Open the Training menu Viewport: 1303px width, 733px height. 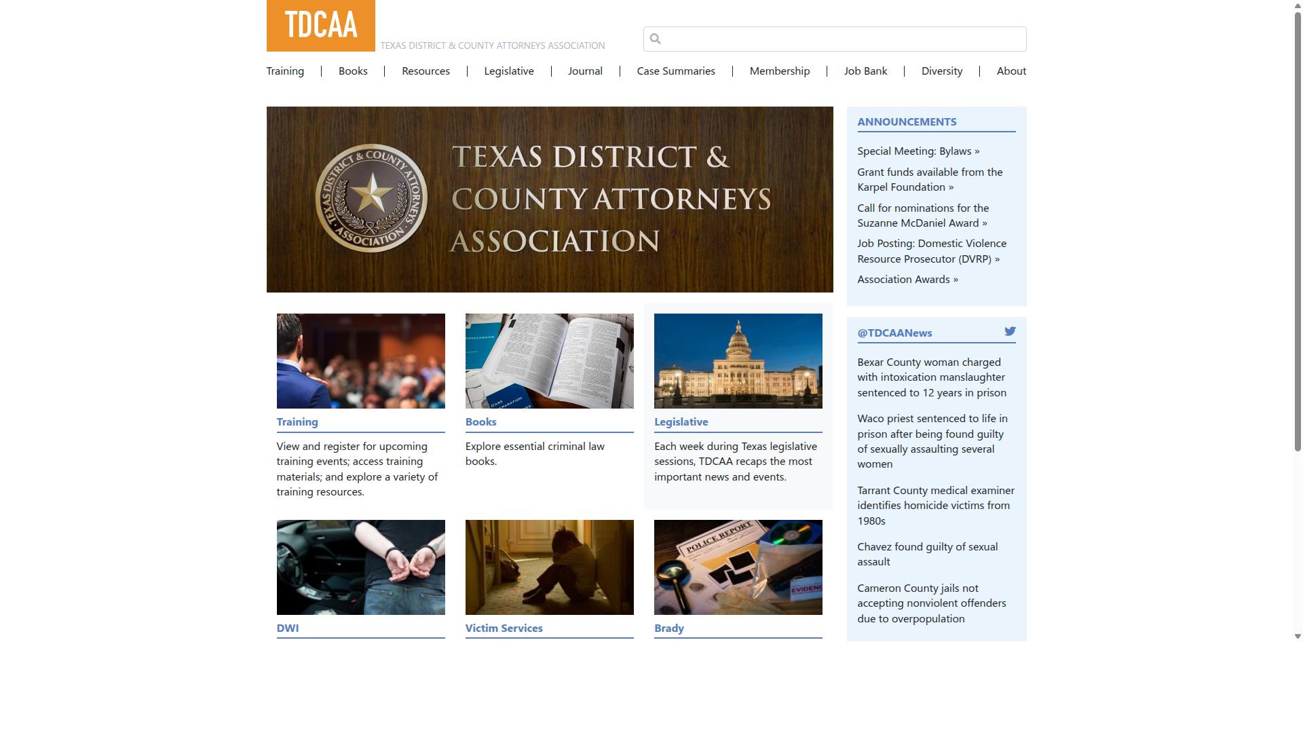click(x=285, y=71)
